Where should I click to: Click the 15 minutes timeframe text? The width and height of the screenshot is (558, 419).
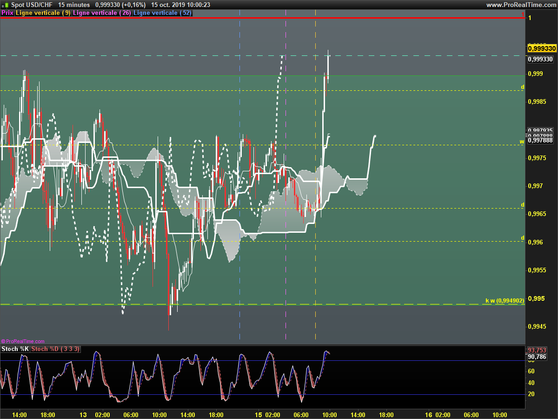pyautogui.click(x=74, y=5)
